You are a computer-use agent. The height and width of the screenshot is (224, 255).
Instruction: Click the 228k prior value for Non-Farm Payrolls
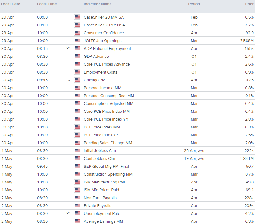click(x=249, y=198)
